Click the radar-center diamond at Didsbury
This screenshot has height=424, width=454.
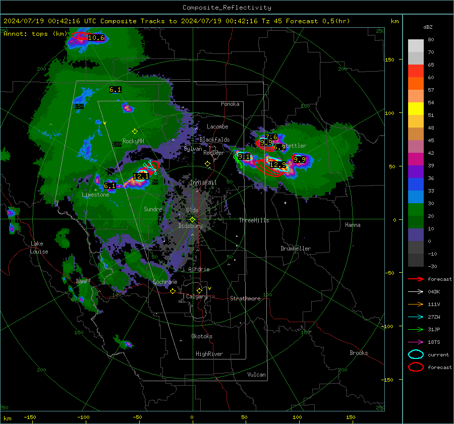coord(192,219)
